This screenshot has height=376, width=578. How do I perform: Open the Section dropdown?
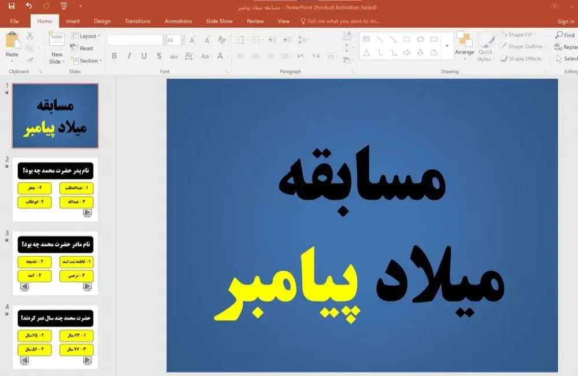(86, 61)
